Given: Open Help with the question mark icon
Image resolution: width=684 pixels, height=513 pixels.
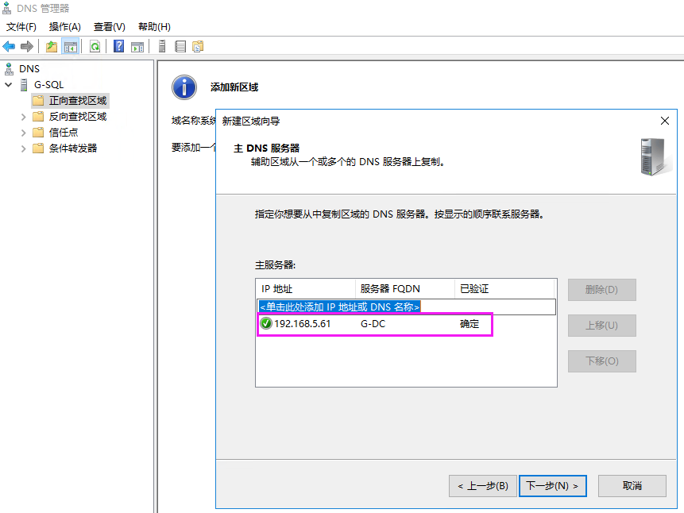Looking at the screenshot, I should pyautogui.click(x=118, y=46).
